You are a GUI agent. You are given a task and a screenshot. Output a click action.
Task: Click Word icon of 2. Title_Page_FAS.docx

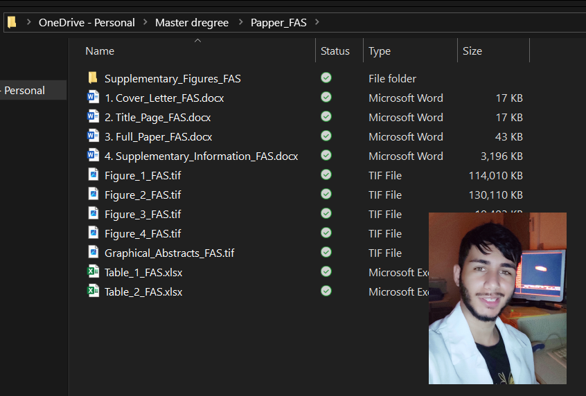[x=93, y=116]
